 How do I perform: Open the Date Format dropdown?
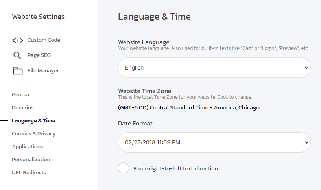[208, 142]
